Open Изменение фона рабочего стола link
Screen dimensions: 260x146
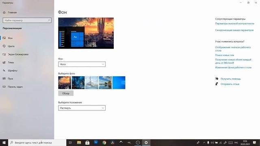point(233,68)
